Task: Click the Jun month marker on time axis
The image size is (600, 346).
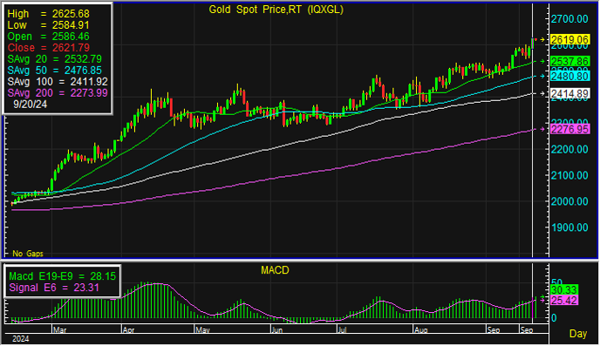Action: pos(277,330)
